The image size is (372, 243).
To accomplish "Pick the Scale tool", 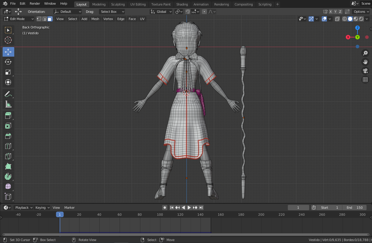I will click(8, 72).
